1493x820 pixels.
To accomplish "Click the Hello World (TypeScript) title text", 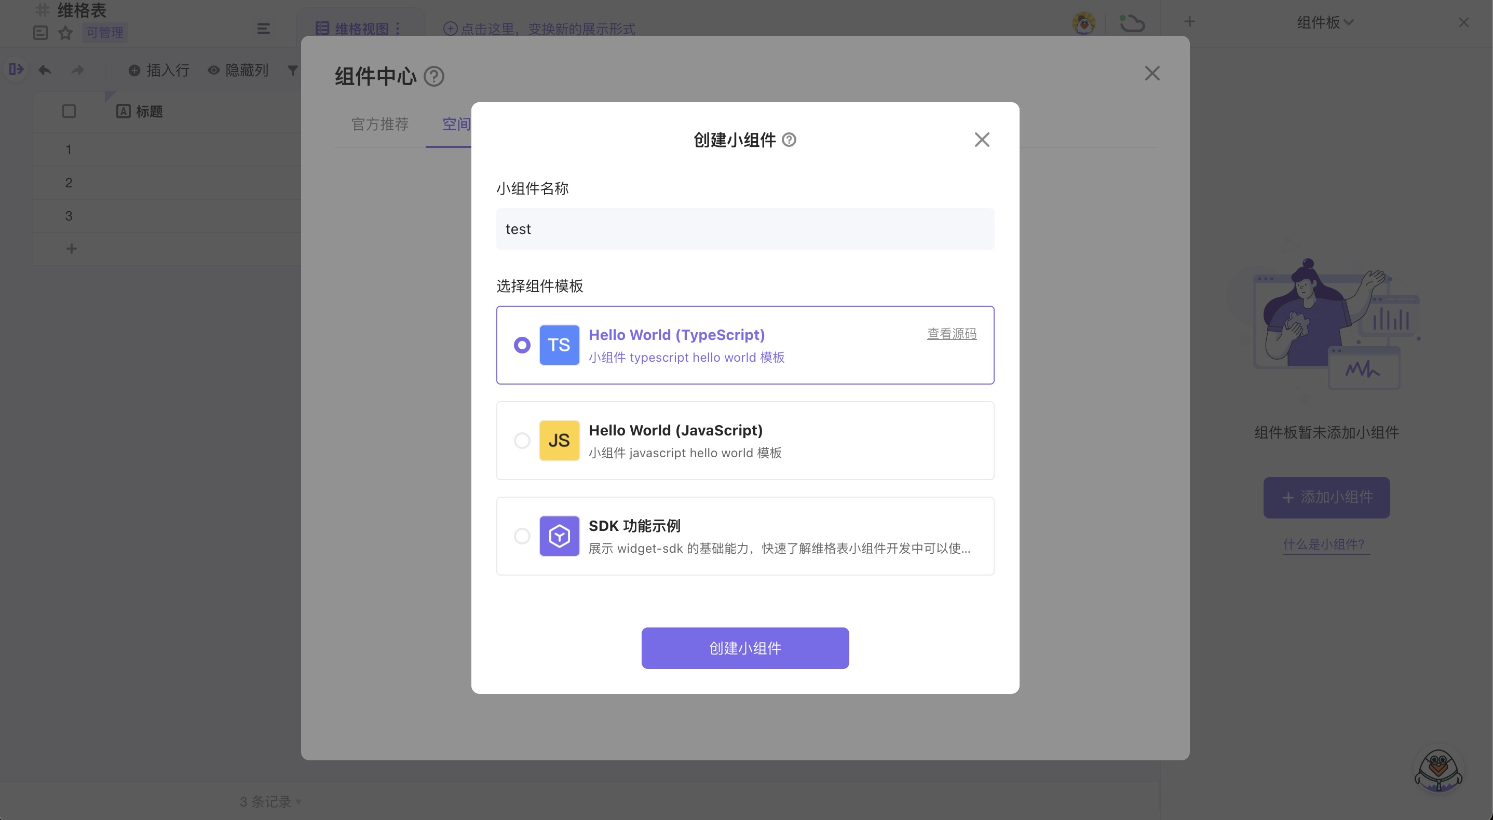I will pyautogui.click(x=676, y=335).
